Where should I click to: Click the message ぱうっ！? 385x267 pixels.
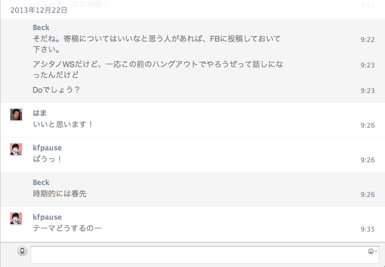[48, 159]
